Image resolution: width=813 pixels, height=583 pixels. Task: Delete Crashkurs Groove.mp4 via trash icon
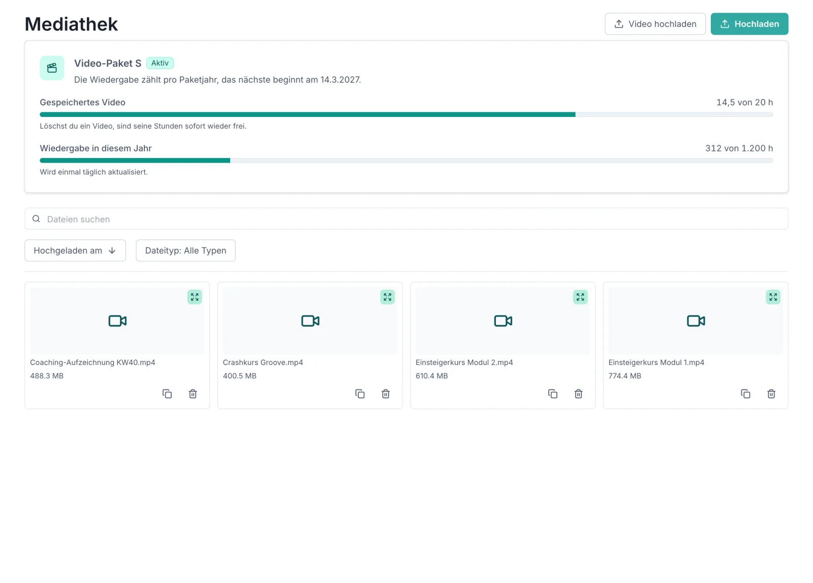tap(386, 394)
